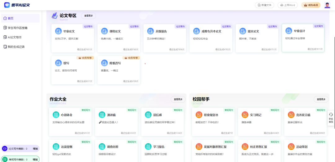335x162 pixels.
Task: Click the 毕业设计 card icon
Action: pos(289,31)
